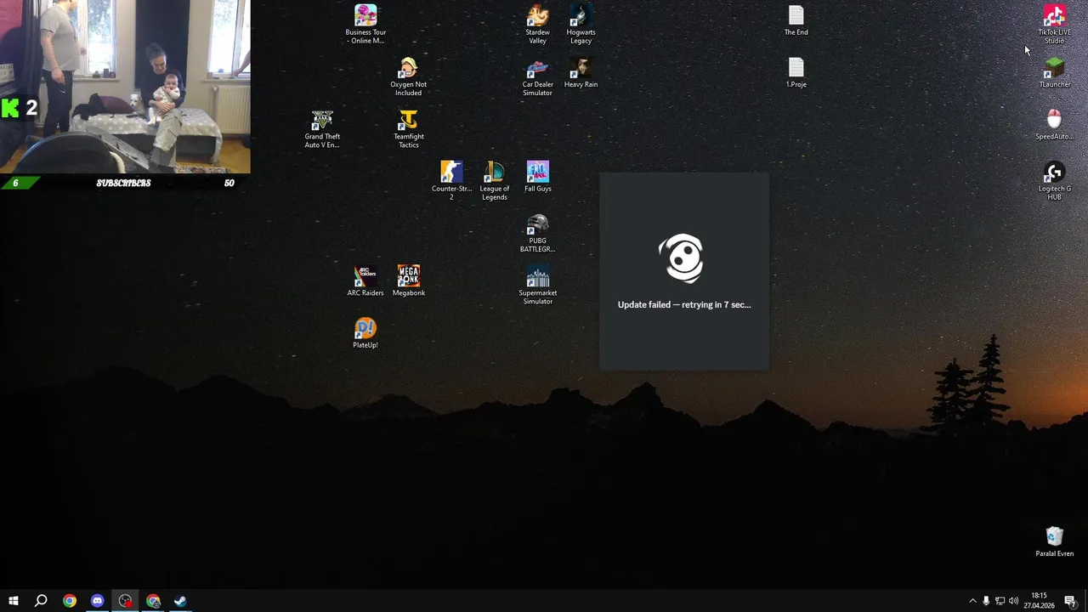Select Car Dealer Simulator shortcut
The image size is (1088, 612).
[x=537, y=76]
